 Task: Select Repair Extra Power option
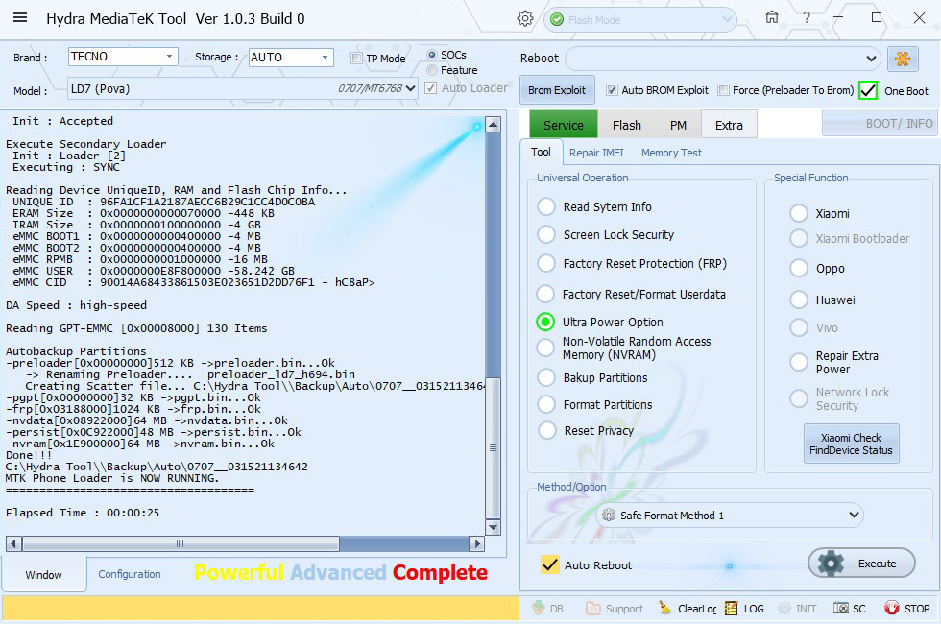pyautogui.click(x=799, y=363)
